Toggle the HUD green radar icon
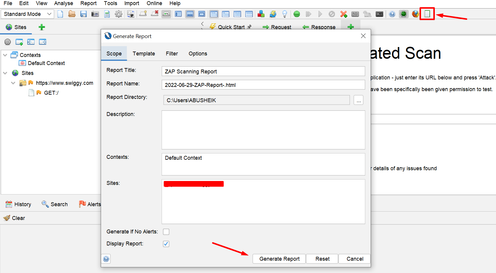This screenshot has width=496, height=273. click(404, 14)
